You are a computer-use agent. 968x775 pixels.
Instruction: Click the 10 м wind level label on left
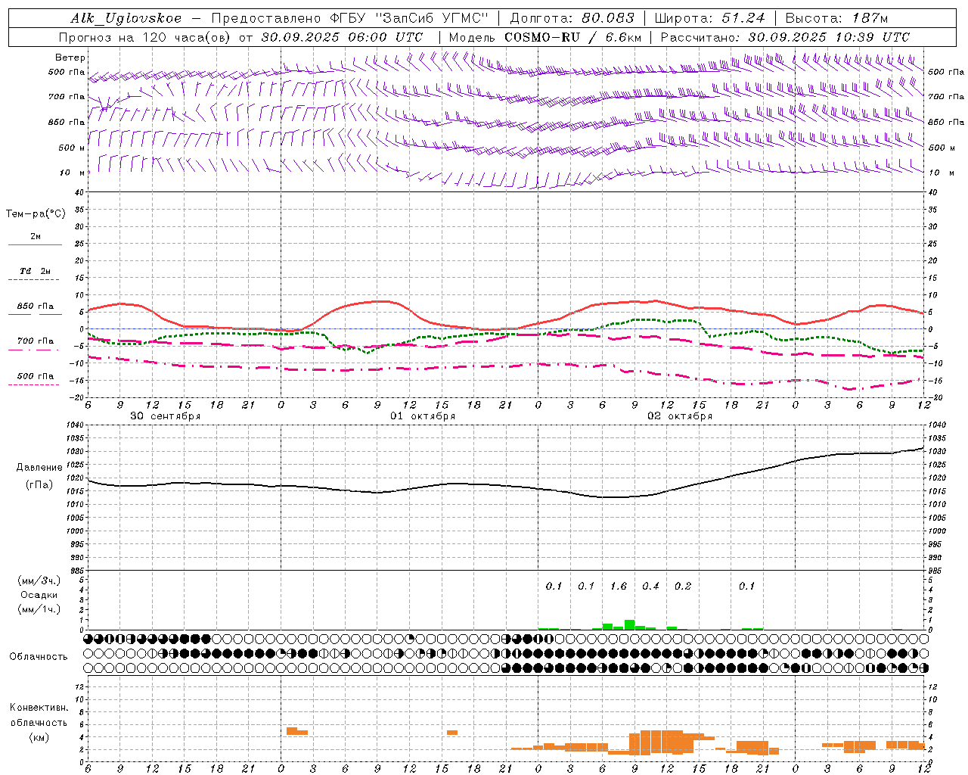click(x=73, y=173)
